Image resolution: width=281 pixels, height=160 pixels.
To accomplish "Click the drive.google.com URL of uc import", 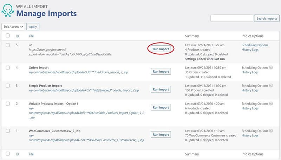I will tap(70, 52).
